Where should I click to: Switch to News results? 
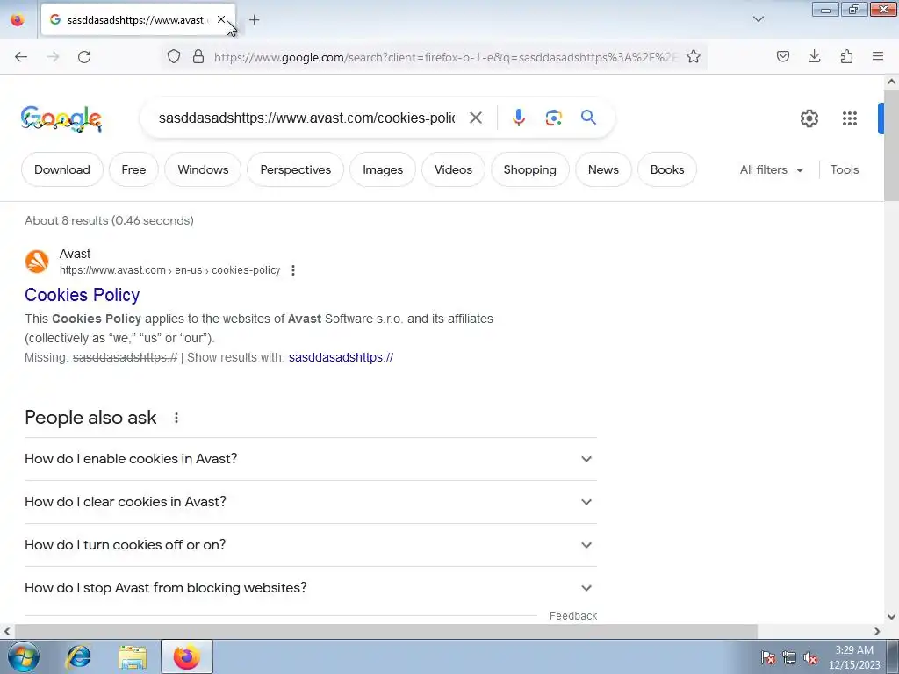pos(603,169)
